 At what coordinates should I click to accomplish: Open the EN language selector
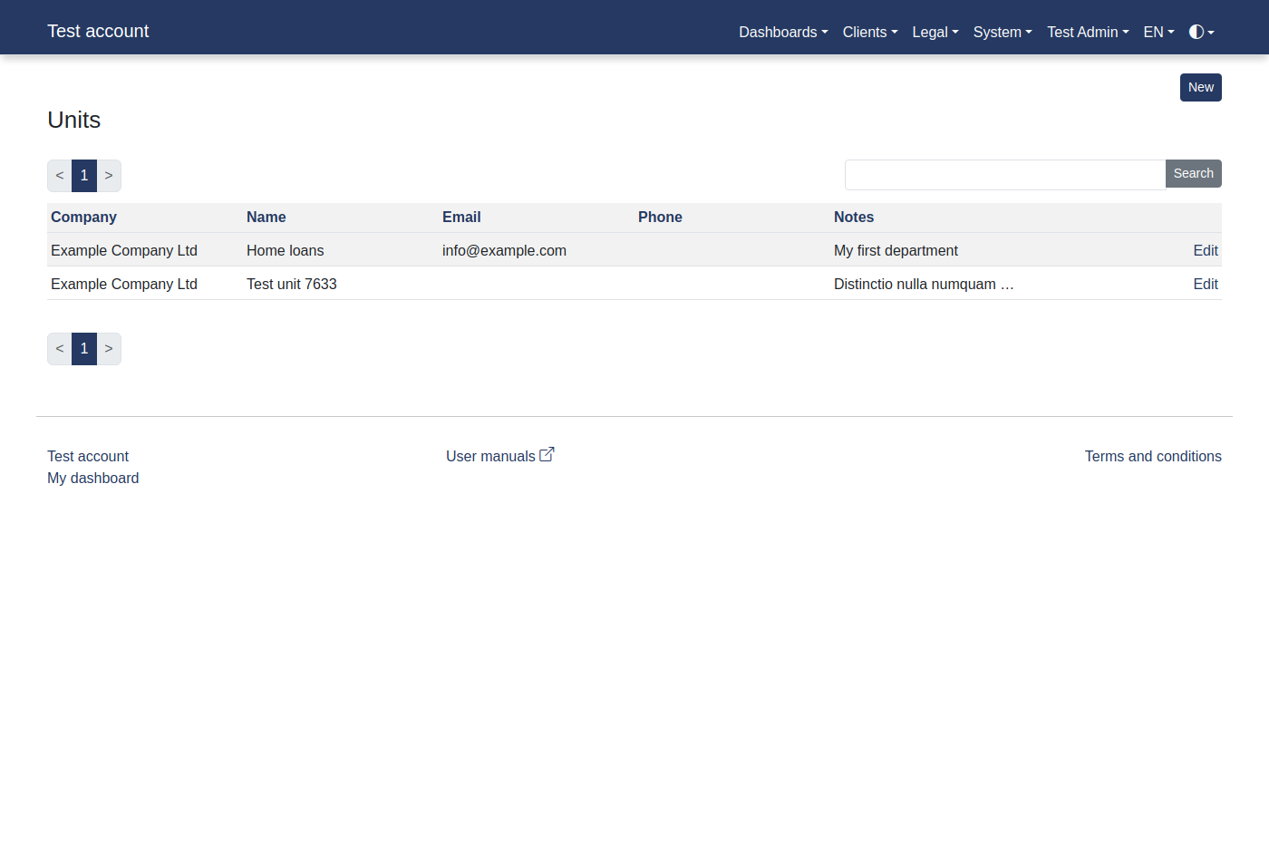(1157, 32)
